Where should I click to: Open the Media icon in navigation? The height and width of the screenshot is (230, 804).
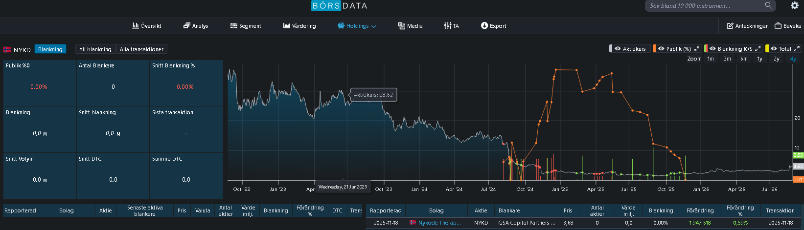(x=402, y=25)
